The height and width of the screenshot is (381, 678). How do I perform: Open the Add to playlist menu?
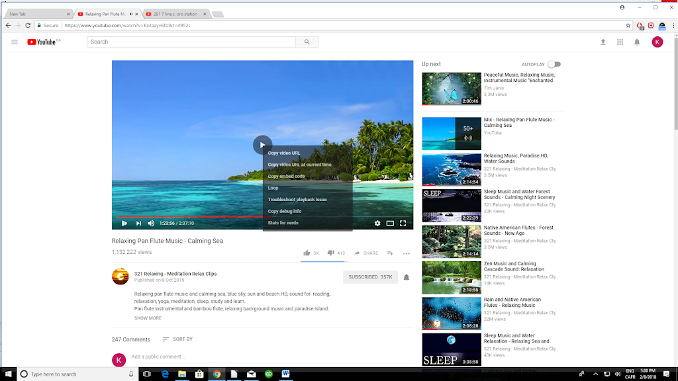point(390,253)
